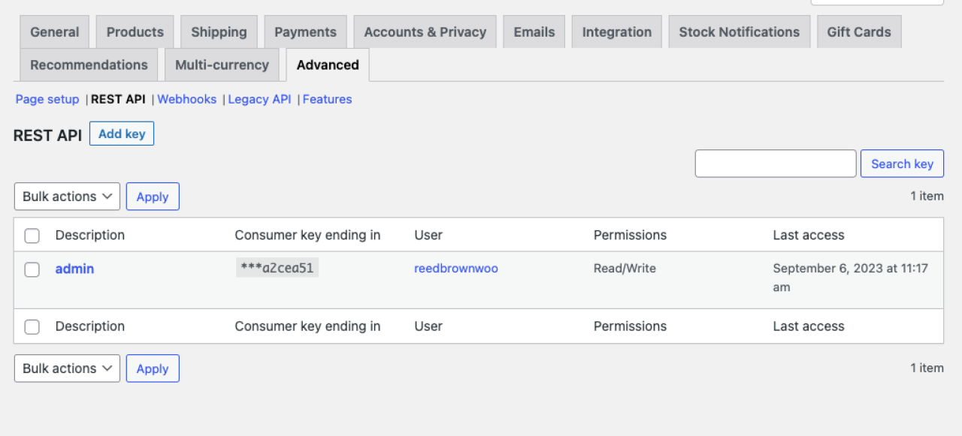Check the select-all box in table header

click(32, 236)
